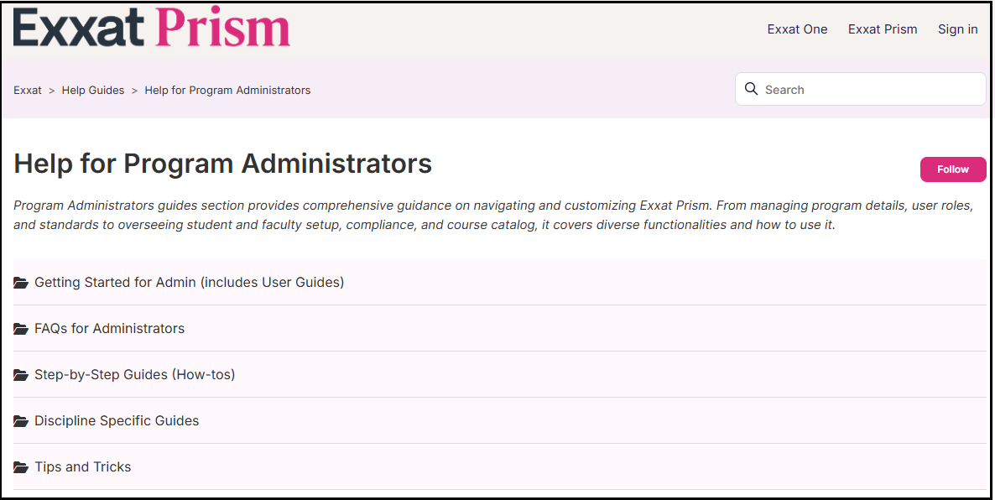The width and height of the screenshot is (995, 500).
Task: Click Help for Program Administrators breadcrumb
Action: tap(227, 91)
